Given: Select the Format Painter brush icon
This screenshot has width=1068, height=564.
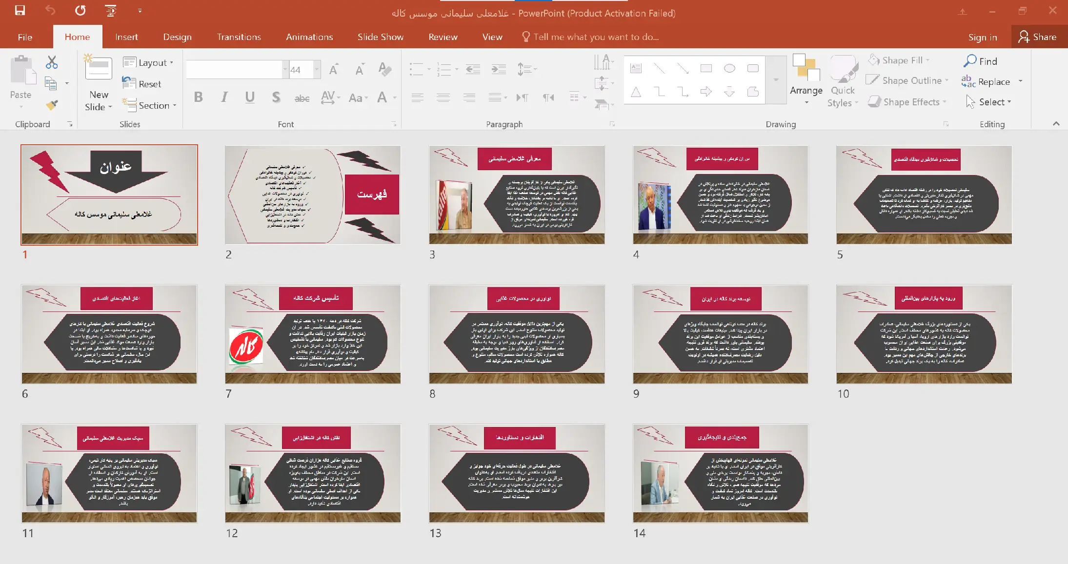Looking at the screenshot, I should pyautogui.click(x=51, y=104).
